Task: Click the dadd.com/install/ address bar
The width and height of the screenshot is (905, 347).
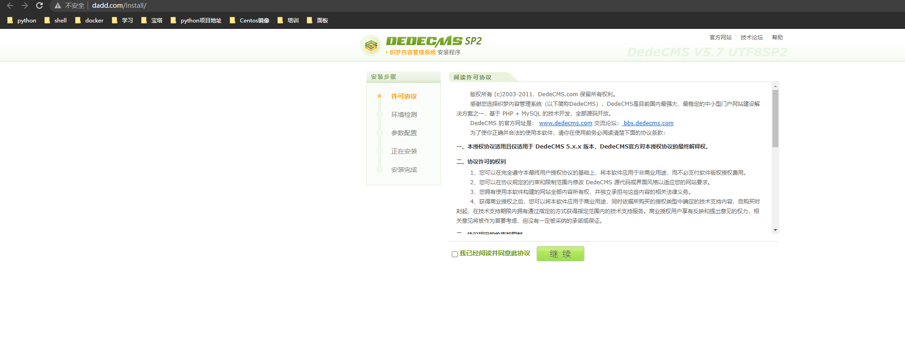Action: pos(119,6)
